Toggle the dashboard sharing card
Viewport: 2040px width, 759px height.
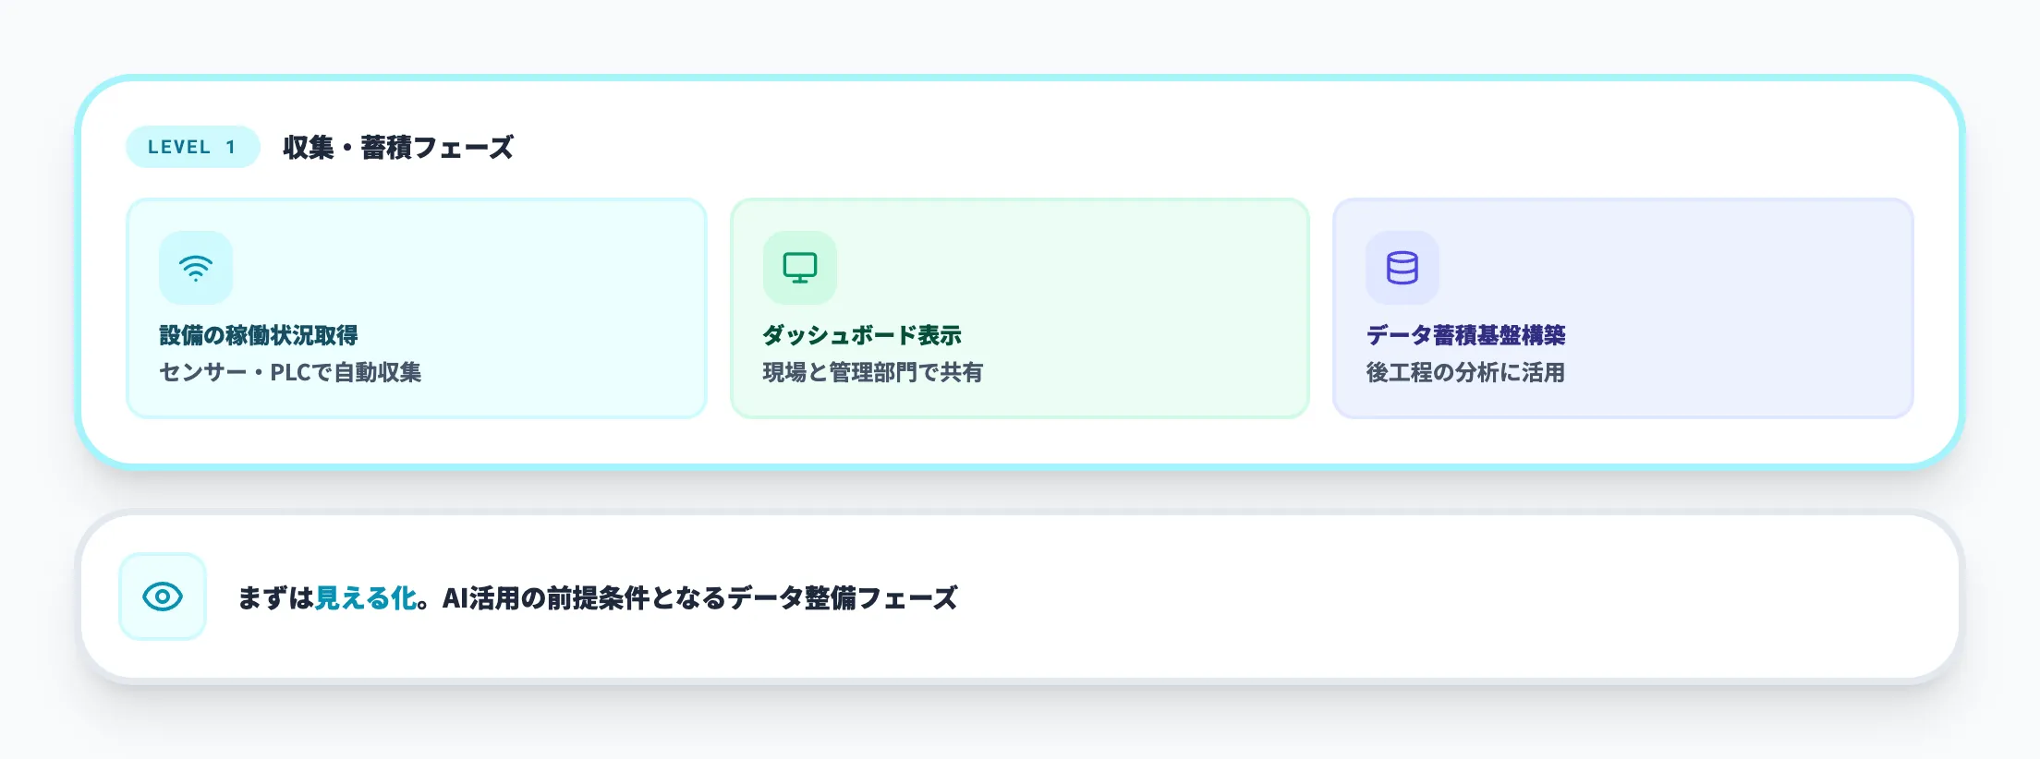pyautogui.click(x=1019, y=307)
